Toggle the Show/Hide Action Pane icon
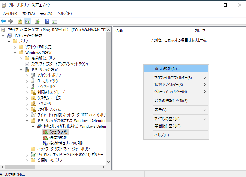 [x=54, y=21]
